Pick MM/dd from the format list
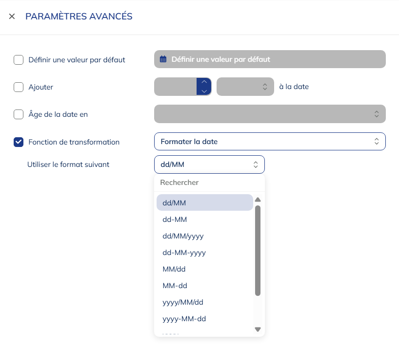This screenshot has height=347, width=399. pos(174,269)
